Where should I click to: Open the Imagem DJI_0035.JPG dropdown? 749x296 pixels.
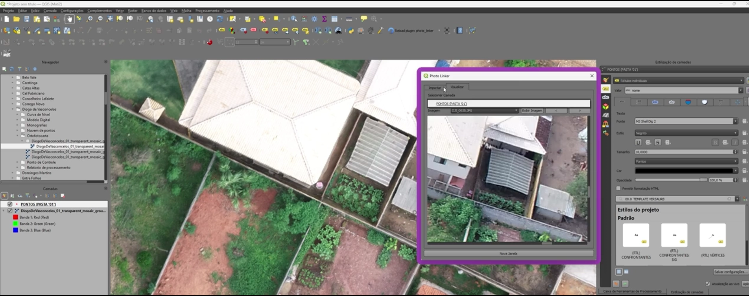pos(484,111)
